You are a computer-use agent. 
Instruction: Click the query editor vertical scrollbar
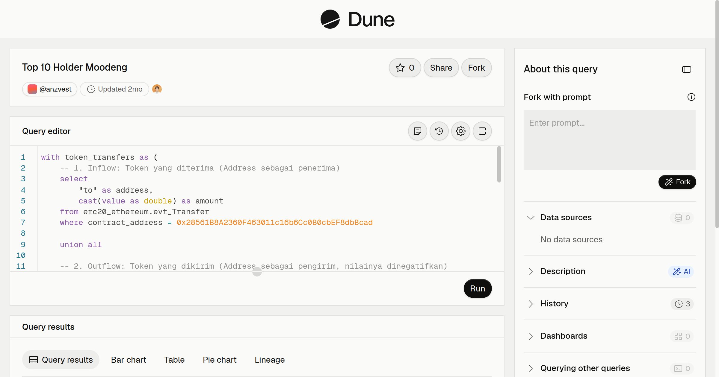click(x=499, y=164)
